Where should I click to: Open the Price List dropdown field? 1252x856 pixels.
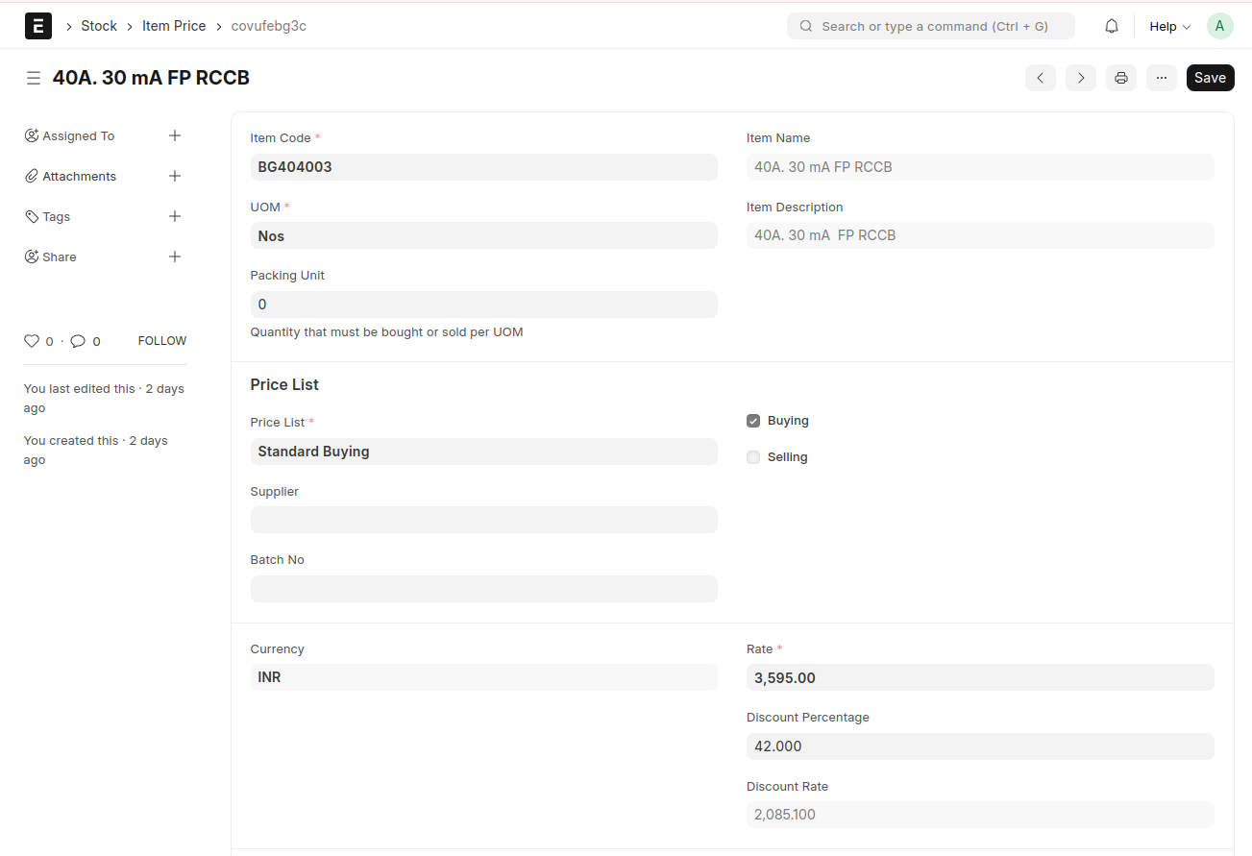tap(483, 452)
